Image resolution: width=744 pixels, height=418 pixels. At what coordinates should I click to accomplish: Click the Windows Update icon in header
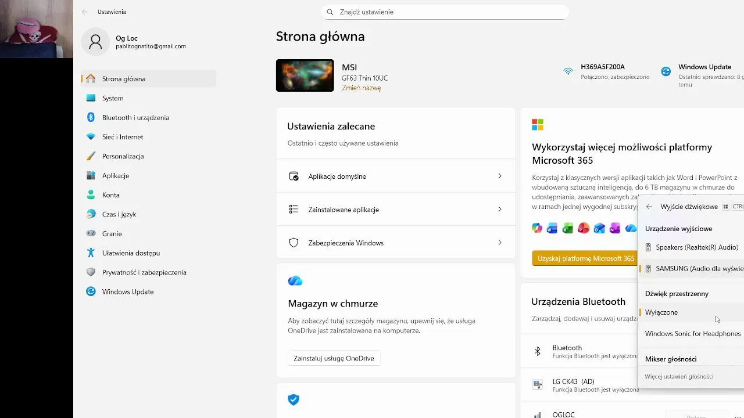click(x=666, y=72)
